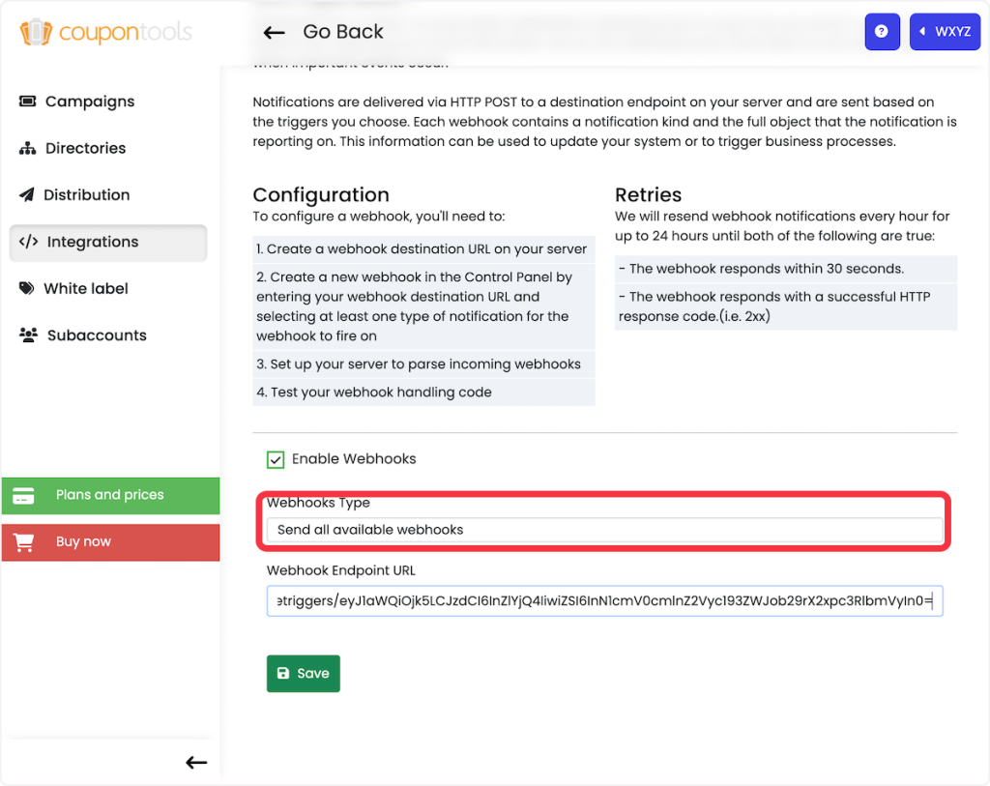This screenshot has width=990, height=786.
Task: Click the Distribution paper plane icon
Action: coord(26,195)
